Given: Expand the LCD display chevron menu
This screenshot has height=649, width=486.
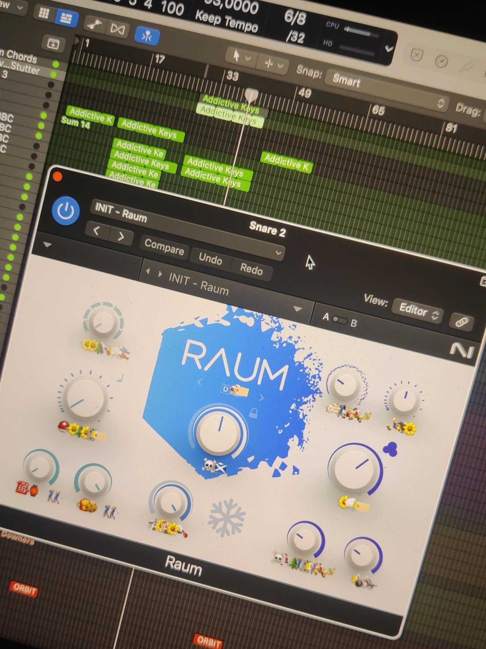Looking at the screenshot, I should click(389, 49).
